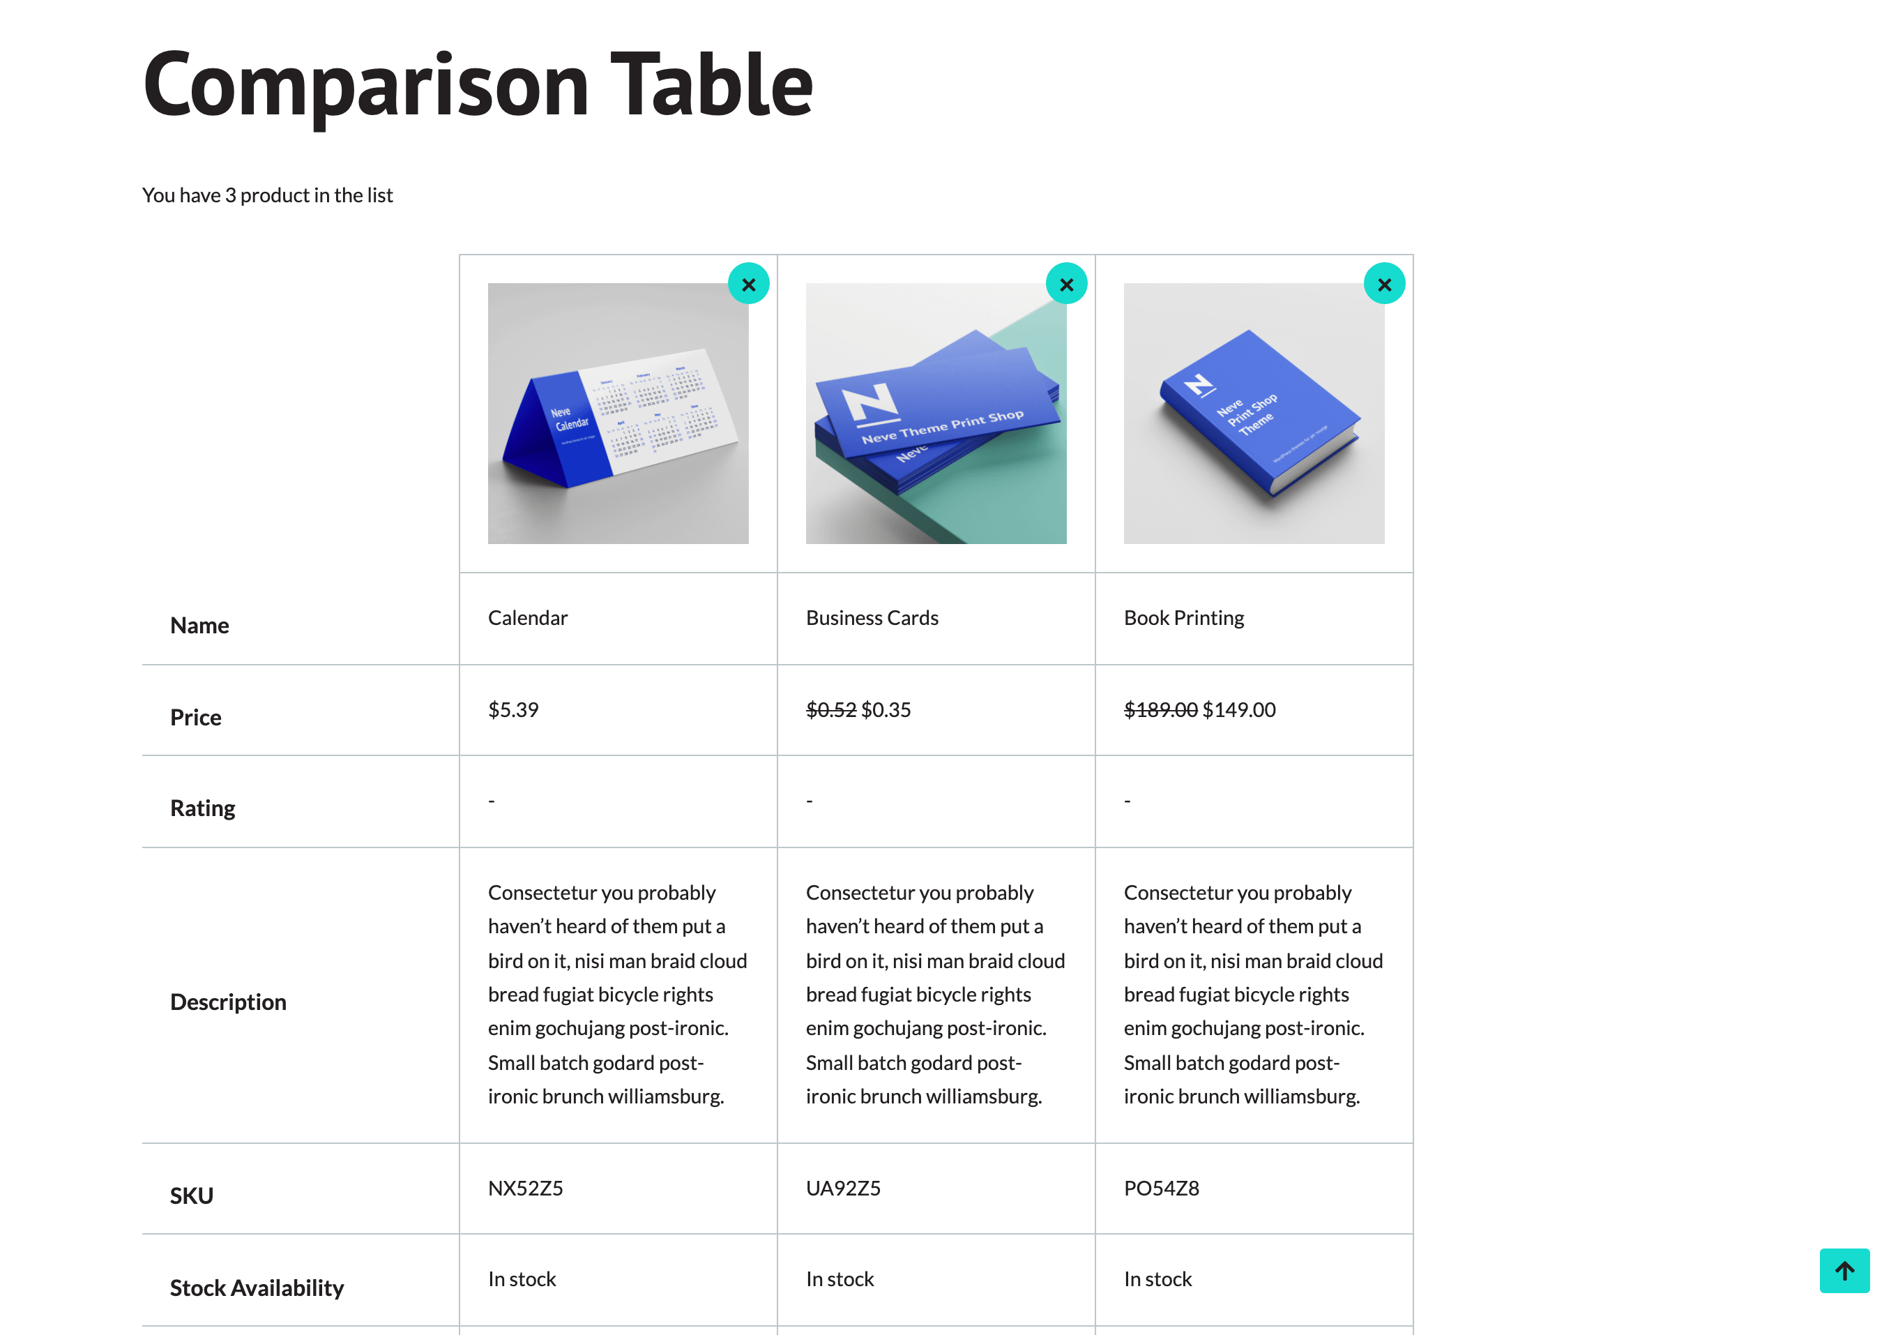Remove Calendar from the comparison table

tap(748, 284)
